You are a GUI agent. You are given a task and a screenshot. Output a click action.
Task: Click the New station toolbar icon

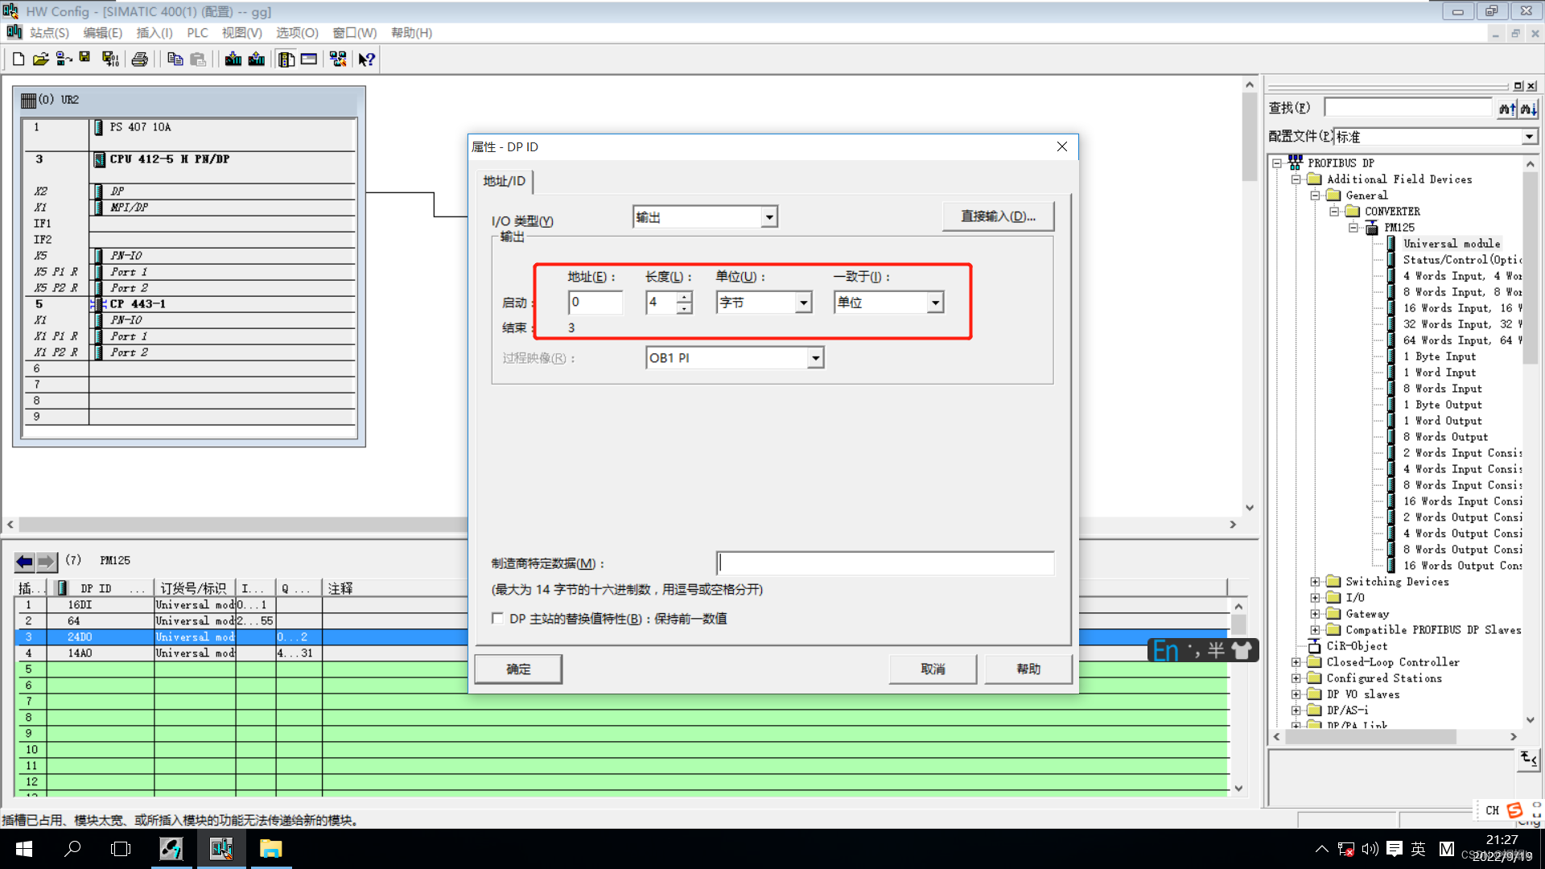click(x=18, y=59)
